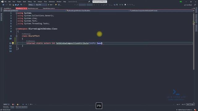Viewport: 198px width, 111px height.
Task: Open the Window menu
Action: [x=59, y=2]
